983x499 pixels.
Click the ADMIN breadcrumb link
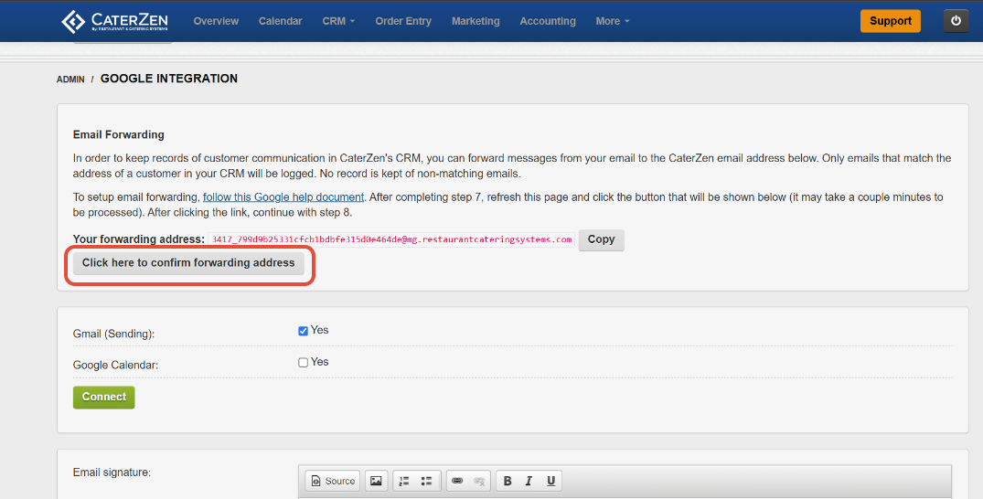[x=70, y=80]
